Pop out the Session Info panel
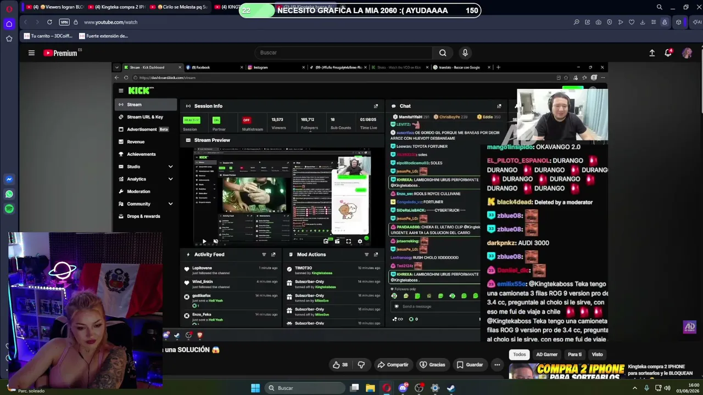Viewport: 703px width, 395px height. pos(376,106)
